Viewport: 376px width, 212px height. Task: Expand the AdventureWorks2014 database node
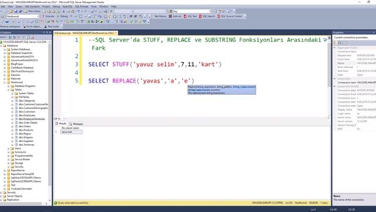[x=5, y=57]
